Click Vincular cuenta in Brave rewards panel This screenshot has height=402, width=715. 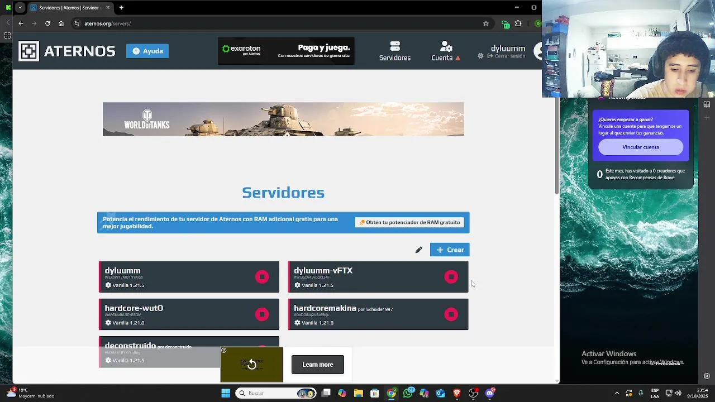point(641,147)
